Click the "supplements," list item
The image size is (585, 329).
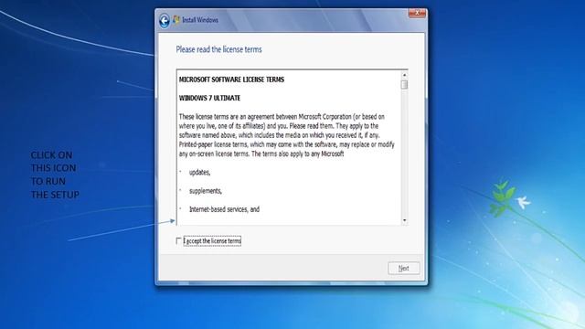(206, 191)
